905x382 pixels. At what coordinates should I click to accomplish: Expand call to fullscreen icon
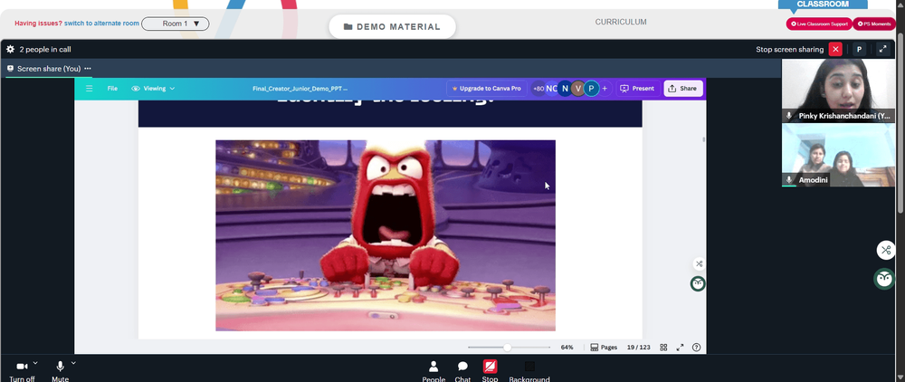(882, 49)
